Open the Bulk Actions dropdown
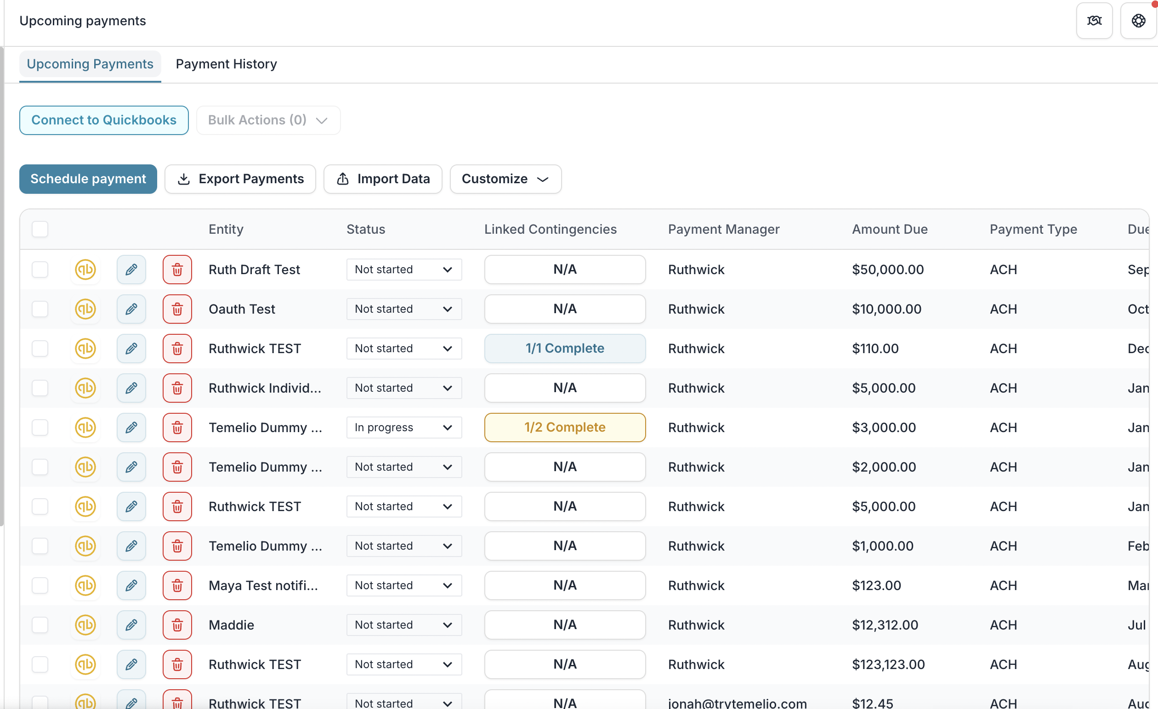Screen dimensions: 1158x709 click(268, 120)
